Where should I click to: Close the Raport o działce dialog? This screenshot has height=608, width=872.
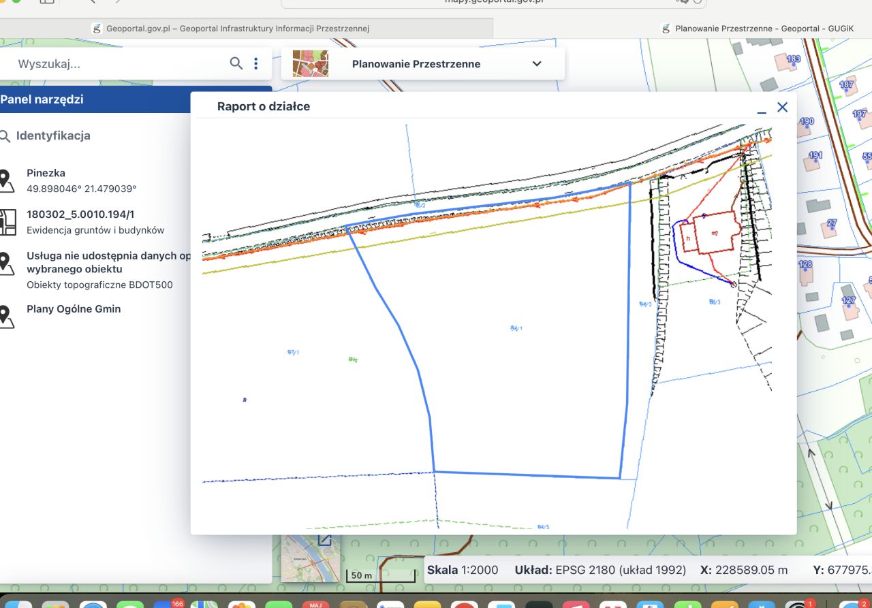point(783,107)
